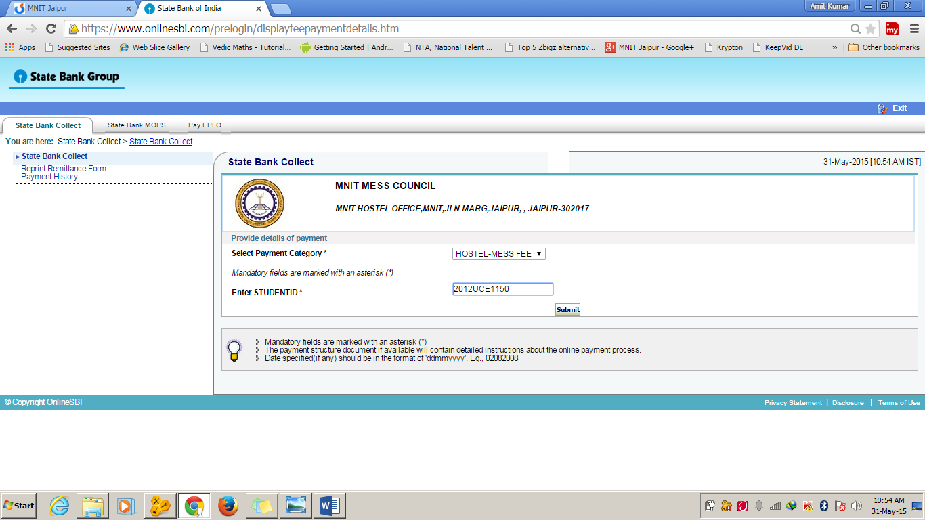Switch to Chrome in the taskbar
925x520 pixels.
[194, 506]
